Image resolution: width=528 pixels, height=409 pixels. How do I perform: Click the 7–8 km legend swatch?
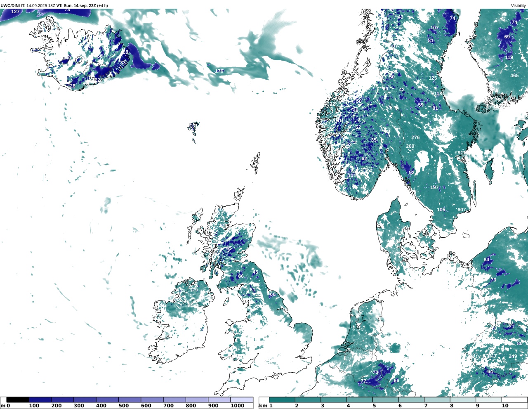pos(437,400)
